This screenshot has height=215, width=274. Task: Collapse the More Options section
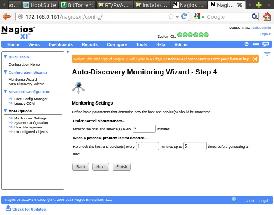click(6, 111)
